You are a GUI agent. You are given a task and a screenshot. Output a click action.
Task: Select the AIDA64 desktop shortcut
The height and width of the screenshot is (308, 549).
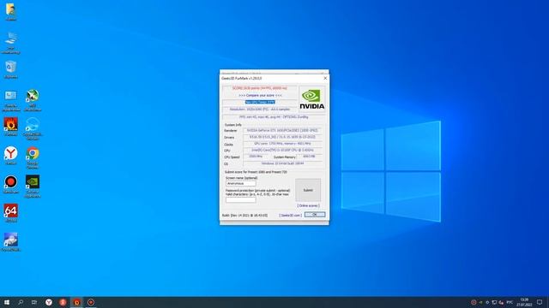click(11, 213)
